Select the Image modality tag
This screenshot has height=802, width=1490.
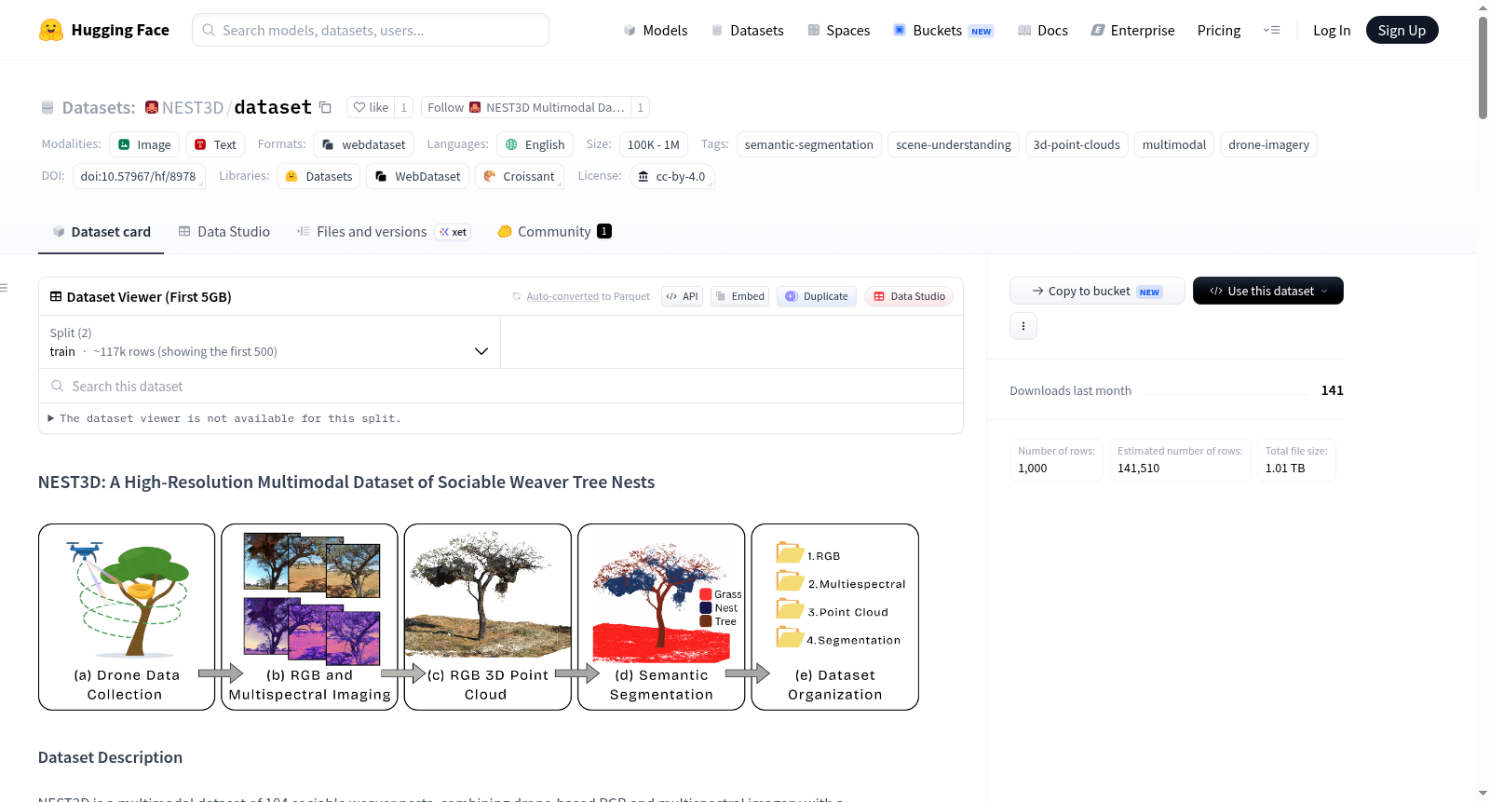[144, 144]
